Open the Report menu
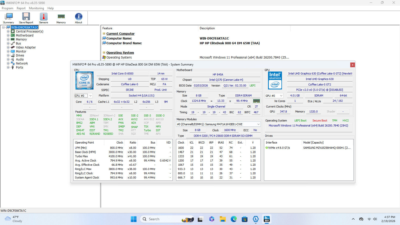Viewport: 400px width, 225px height. 21,8
